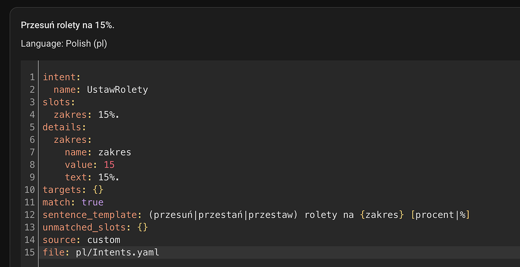Click the numeric value 15 on line 8
This screenshot has height=267, width=520.
tap(109, 165)
